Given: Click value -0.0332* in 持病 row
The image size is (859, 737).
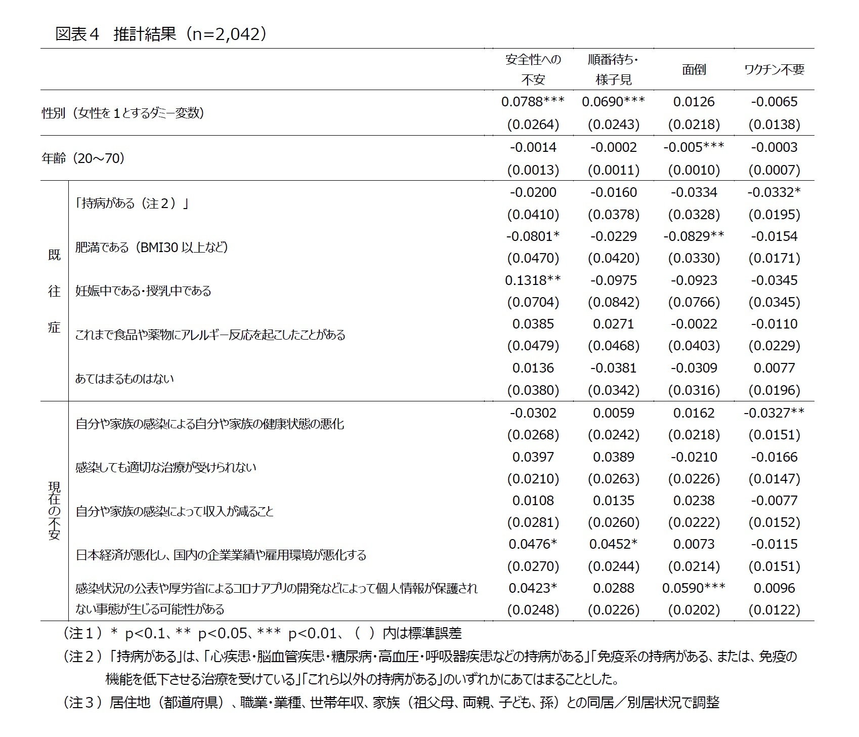Looking at the screenshot, I should click(774, 192).
